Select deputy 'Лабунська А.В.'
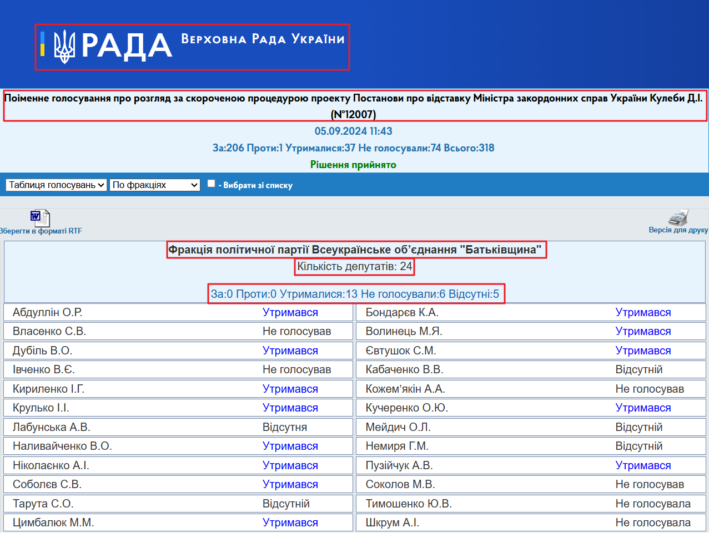Viewport: 709px width, 533px height. click(52, 427)
